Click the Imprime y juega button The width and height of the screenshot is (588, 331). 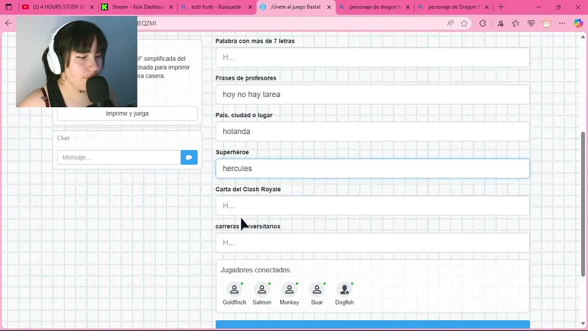(x=127, y=114)
